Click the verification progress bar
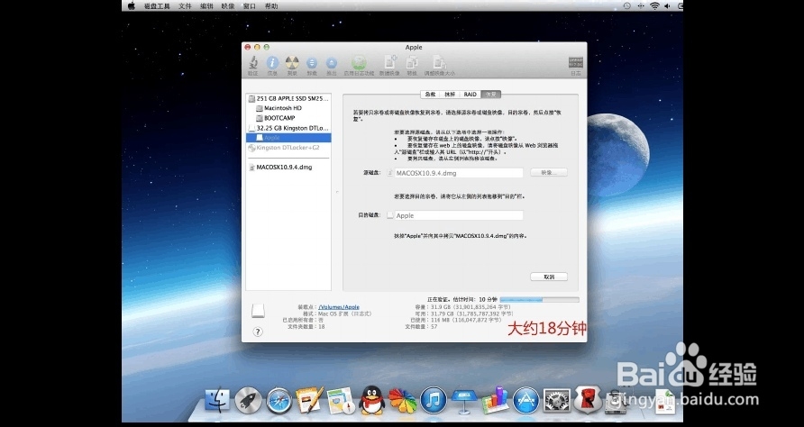The height and width of the screenshot is (427, 804). 539,299
